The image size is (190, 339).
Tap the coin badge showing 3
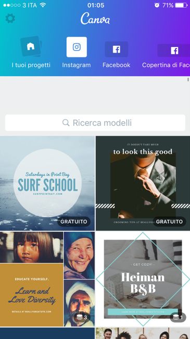(82, 317)
